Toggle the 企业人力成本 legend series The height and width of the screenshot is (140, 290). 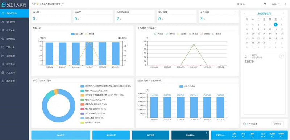(187, 86)
